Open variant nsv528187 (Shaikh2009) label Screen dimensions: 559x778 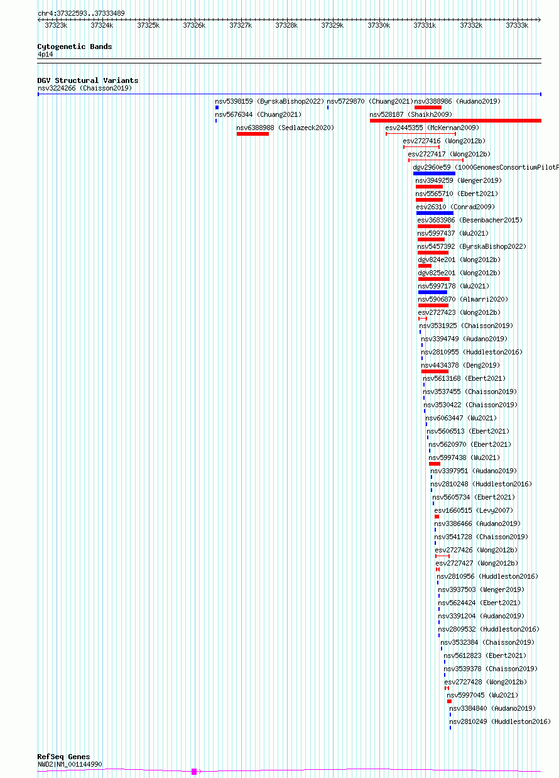[x=411, y=114]
